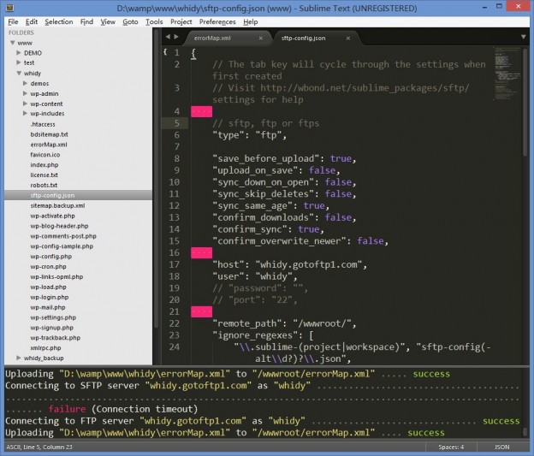Open wp-links-opml.php in the sidebar
Viewport: 534px width, 456px height.
[56, 277]
